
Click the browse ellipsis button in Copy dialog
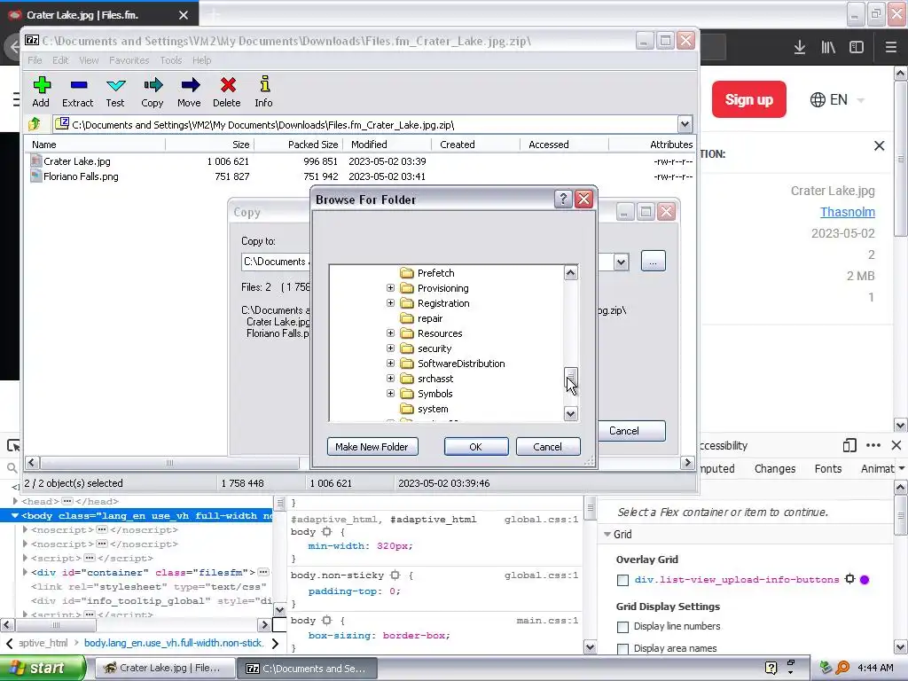pyautogui.click(x=654, y=262)
